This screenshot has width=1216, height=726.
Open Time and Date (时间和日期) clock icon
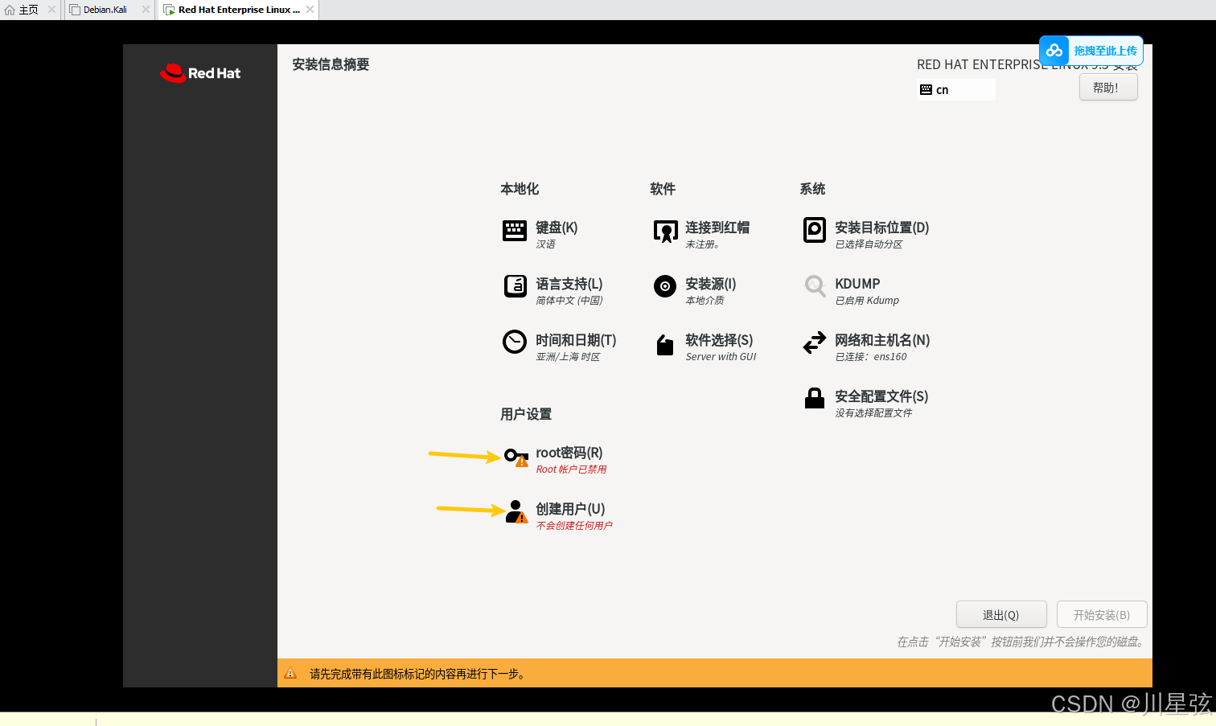(x=515, y=342)
